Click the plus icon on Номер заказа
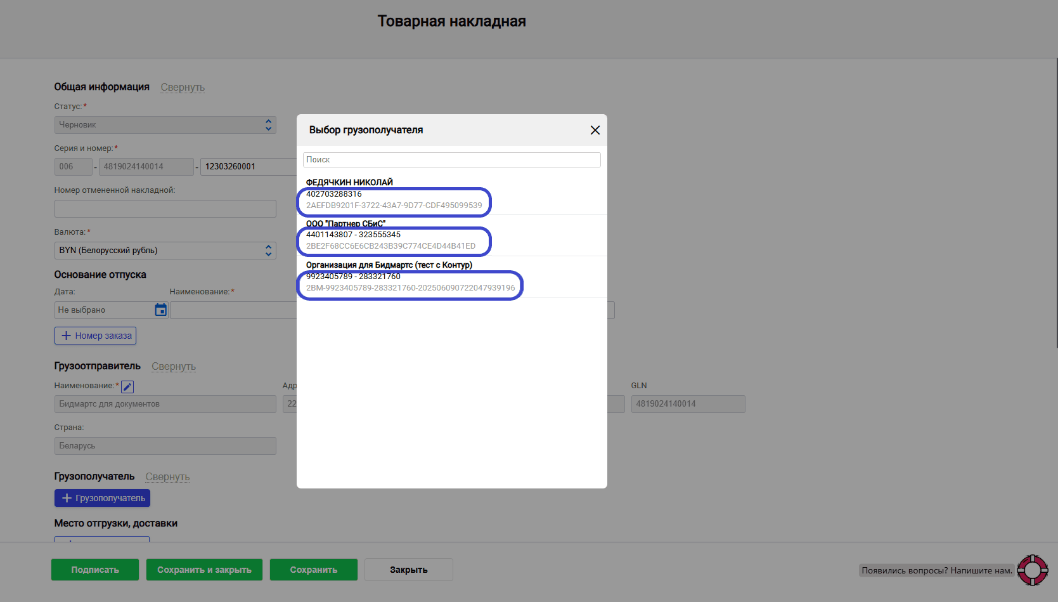1058x602 pixels. pos(66,335)
